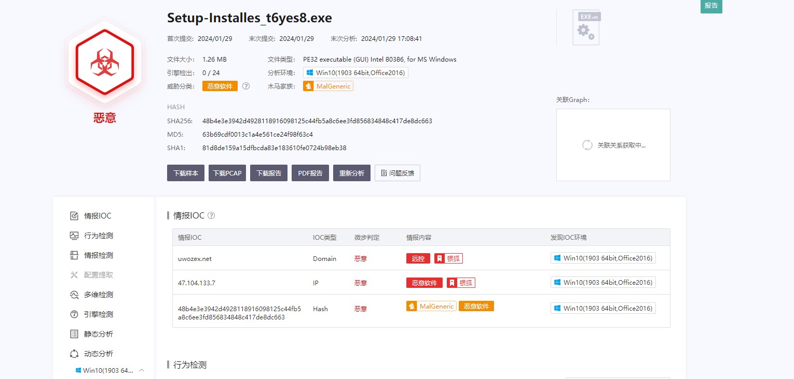Click the EXE file type icon
Viewport: 794px width, 379px height.
[x=586, y=27]
